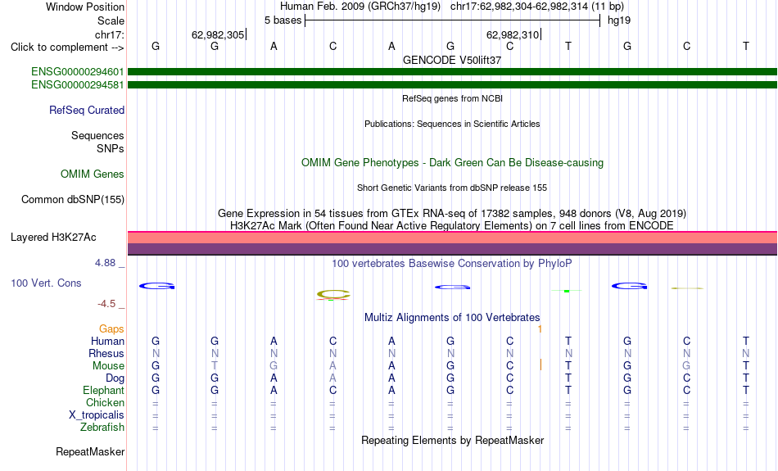
Task: Click the Elephant species label
Action: [103, 390]
